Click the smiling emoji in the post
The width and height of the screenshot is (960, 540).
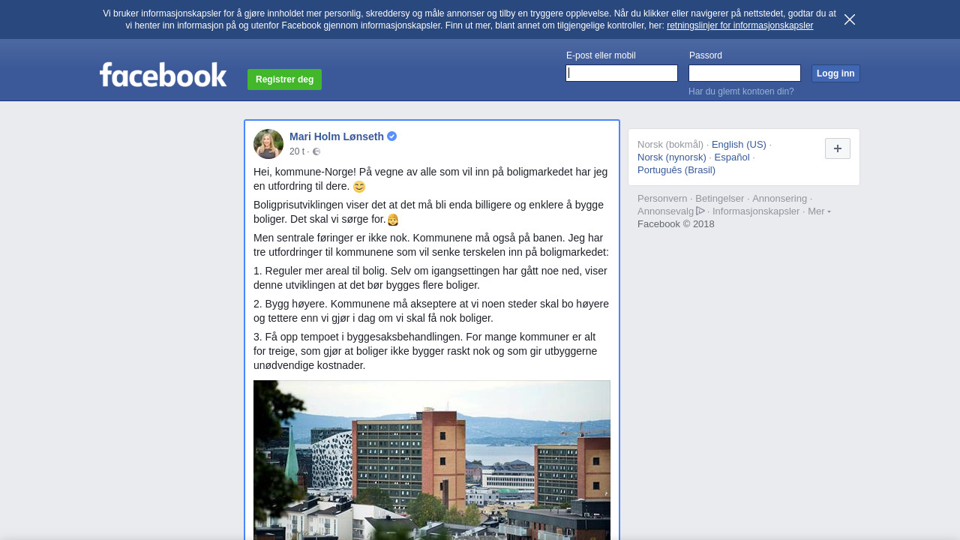coord(359,187)
